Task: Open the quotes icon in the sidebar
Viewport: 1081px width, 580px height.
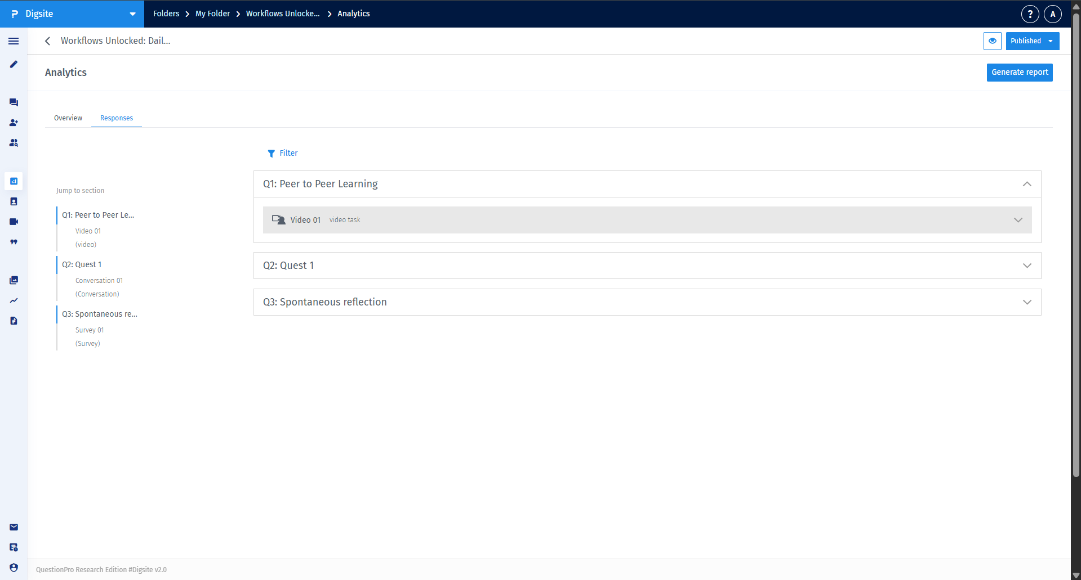Action: pos(14,242)
